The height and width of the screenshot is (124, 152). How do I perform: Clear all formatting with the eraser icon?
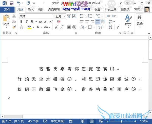pyautogui.click(x=59, y=22)
